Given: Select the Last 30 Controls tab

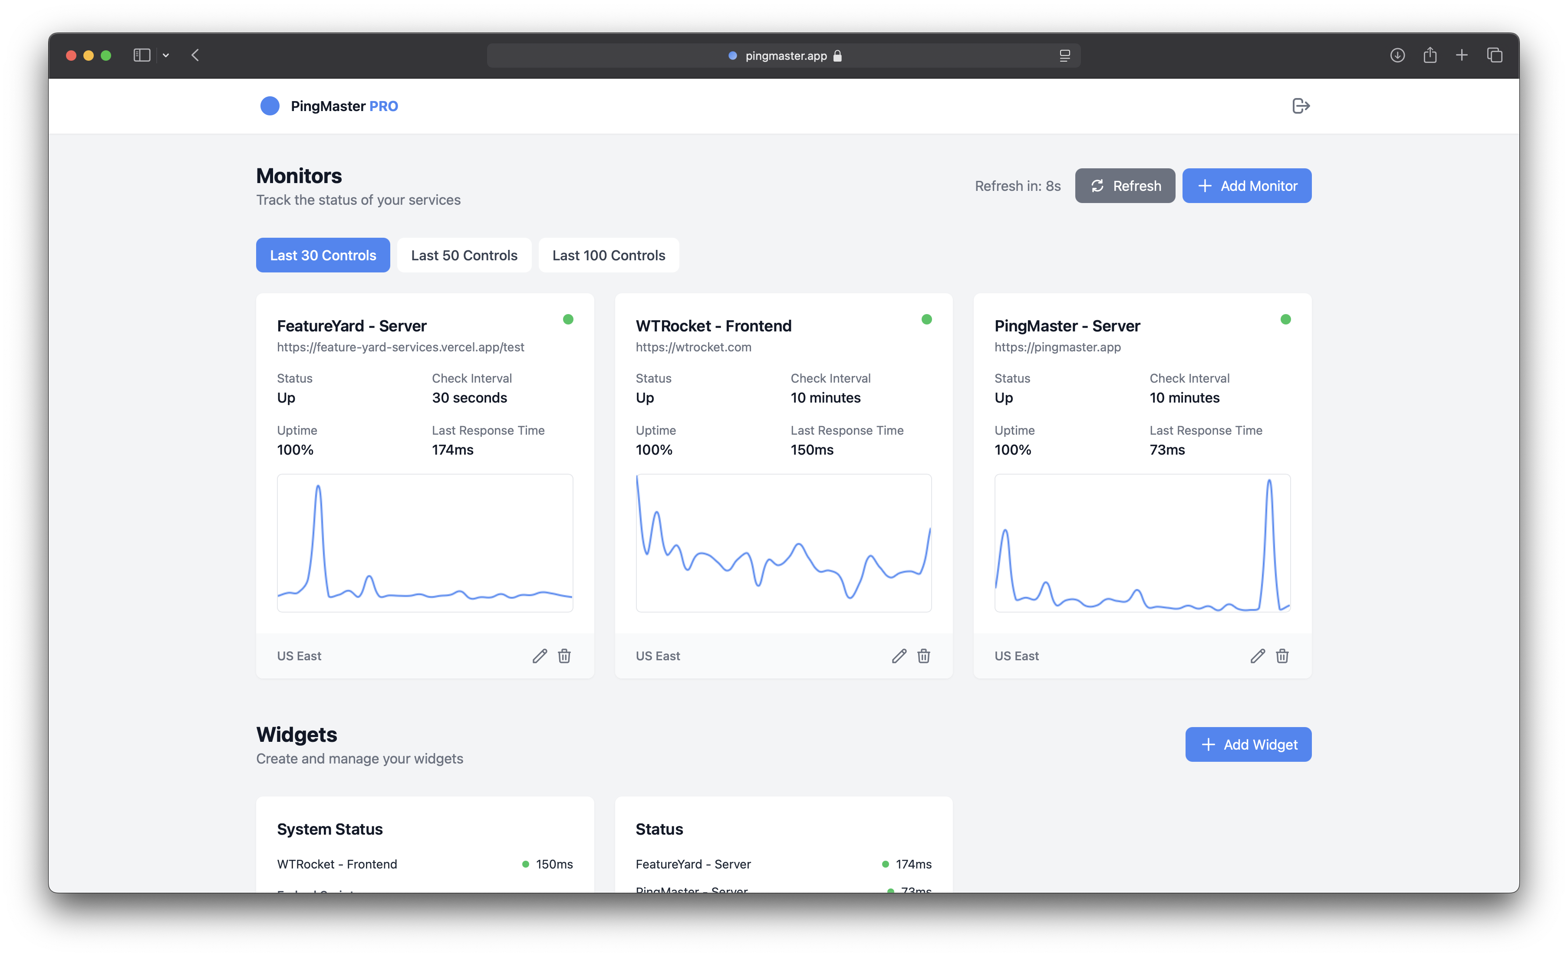Looking at the screenshot, I should (323, 255).
